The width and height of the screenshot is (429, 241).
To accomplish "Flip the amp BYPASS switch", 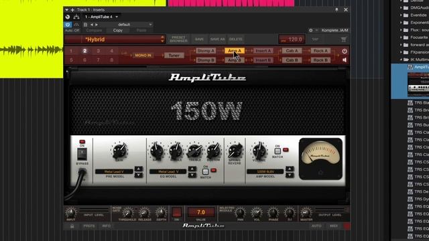I will click(82, 154).
